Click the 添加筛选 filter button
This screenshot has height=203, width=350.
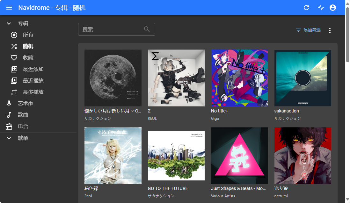point(308,30)
